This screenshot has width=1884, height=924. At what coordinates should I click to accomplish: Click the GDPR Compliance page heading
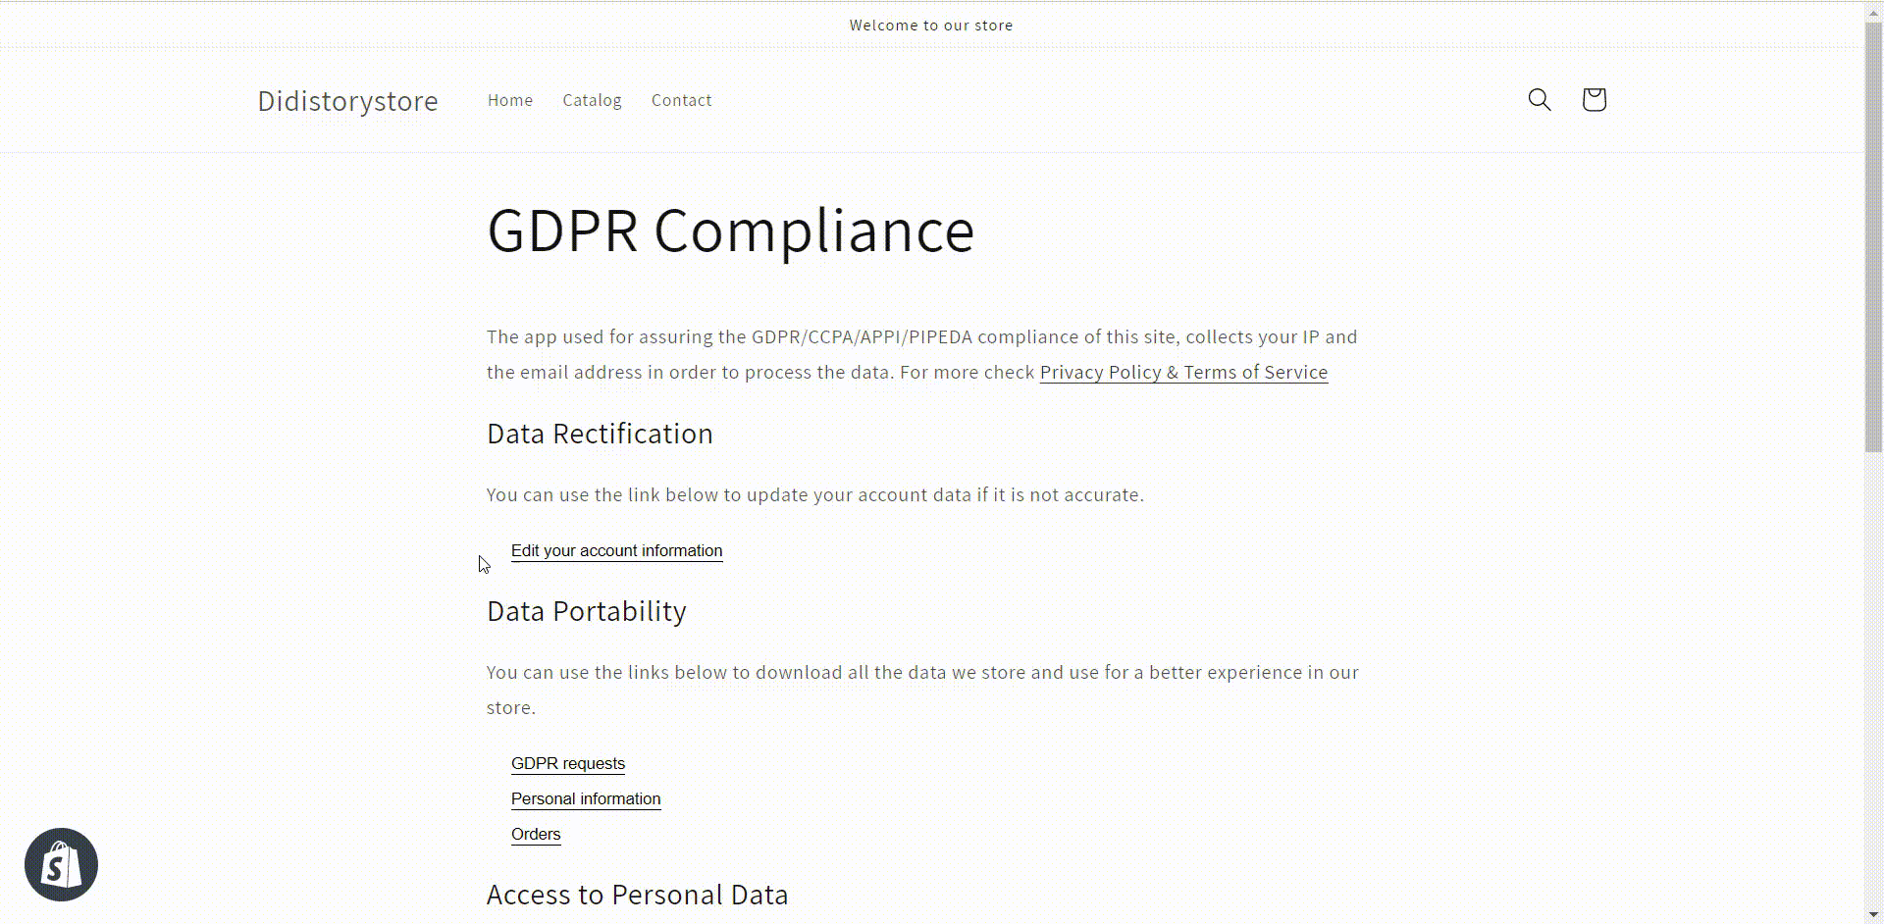730,231
